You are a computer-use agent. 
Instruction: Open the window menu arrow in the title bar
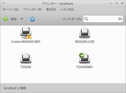[4, 4]
